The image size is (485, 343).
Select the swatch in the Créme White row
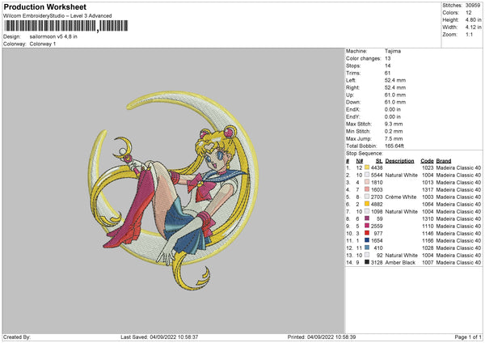(367, 197)
